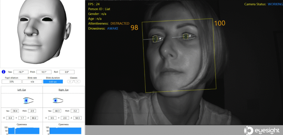The width and height of the screenshot is (283, 135).
Task: Click the Glasses indicator icon
Action: pyautogui.click(x=74, y=82)
